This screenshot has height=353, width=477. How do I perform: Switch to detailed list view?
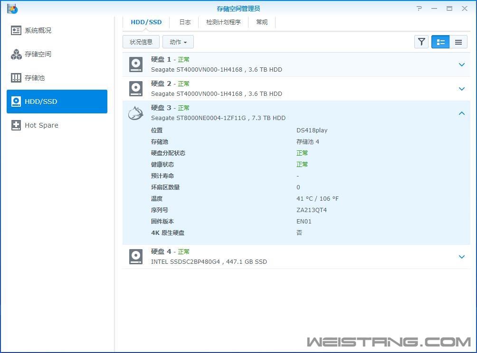coord(440,42)
